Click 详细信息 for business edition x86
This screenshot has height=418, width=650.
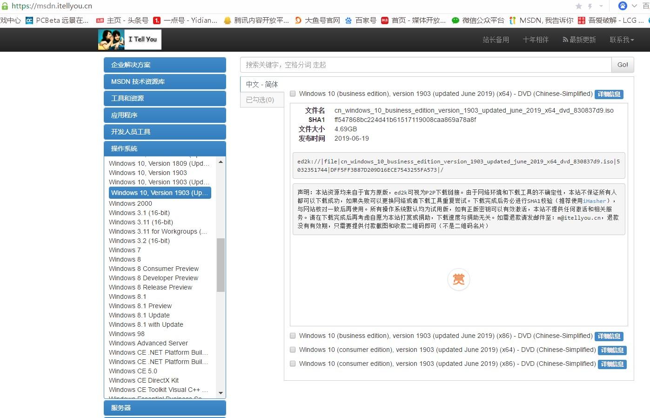(609, 336)
